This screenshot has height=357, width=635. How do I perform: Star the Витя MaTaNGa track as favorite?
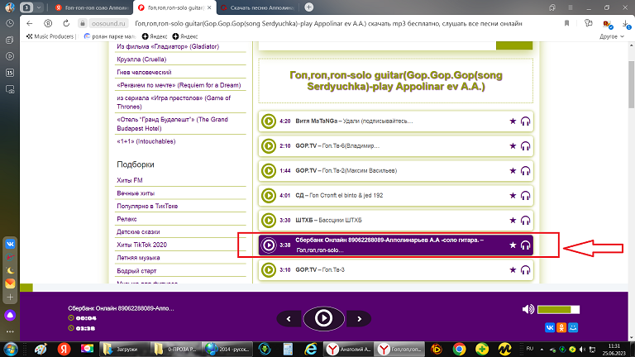(513, 121)
